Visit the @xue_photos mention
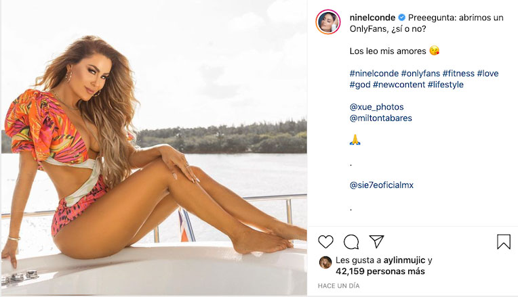The image size is (518, 297). click(376, 107)
